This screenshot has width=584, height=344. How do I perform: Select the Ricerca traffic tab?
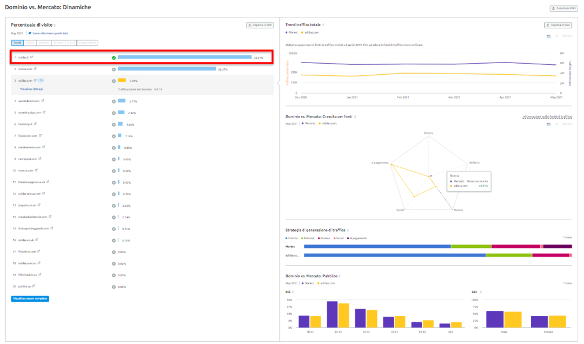pyautogui.click(x=58, y=42)
